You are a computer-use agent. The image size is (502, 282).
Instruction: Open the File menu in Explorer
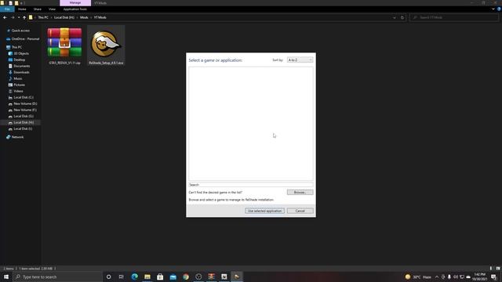(7, 9)
